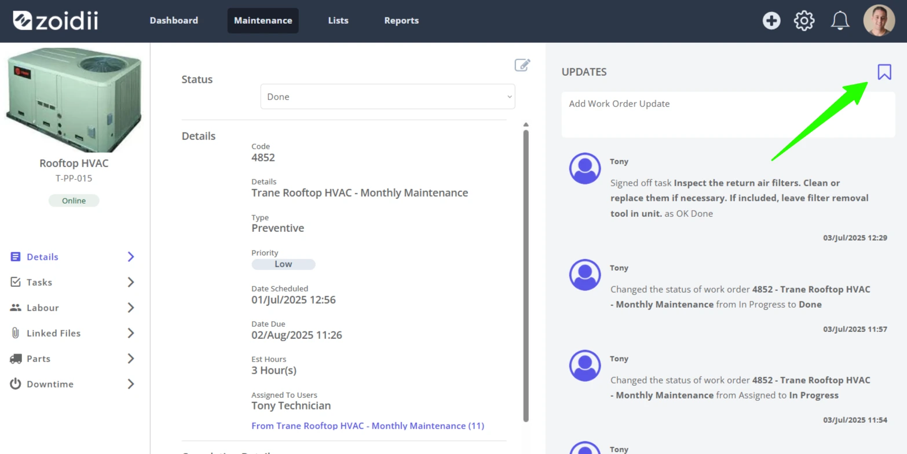Click the Rooftop HVAC asset name
Image resolution: width=907 pixels, height=454 pixels.
pyautogui.click(x=74, y=163)
